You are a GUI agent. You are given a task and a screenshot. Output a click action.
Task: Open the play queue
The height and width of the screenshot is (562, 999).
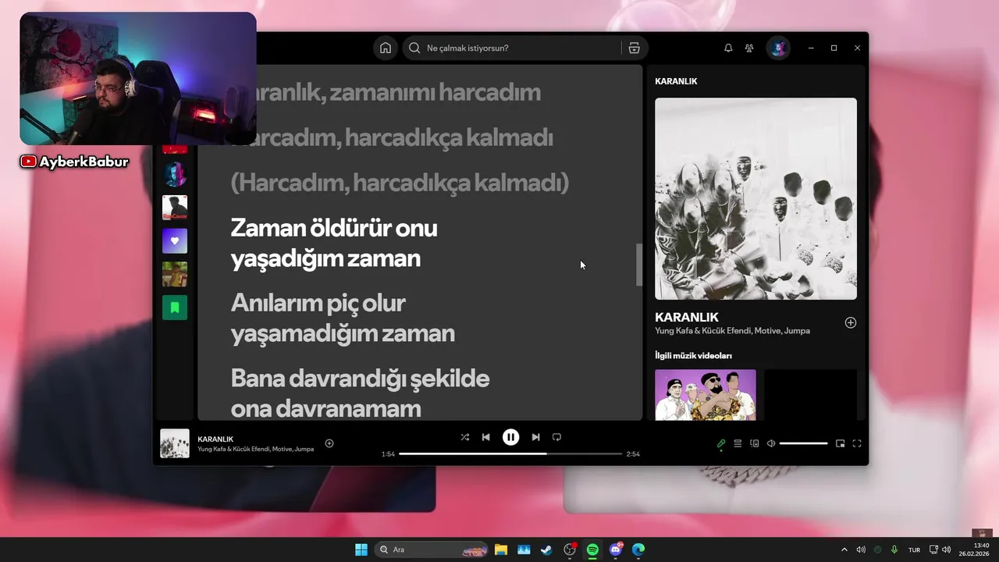(738, 443)
